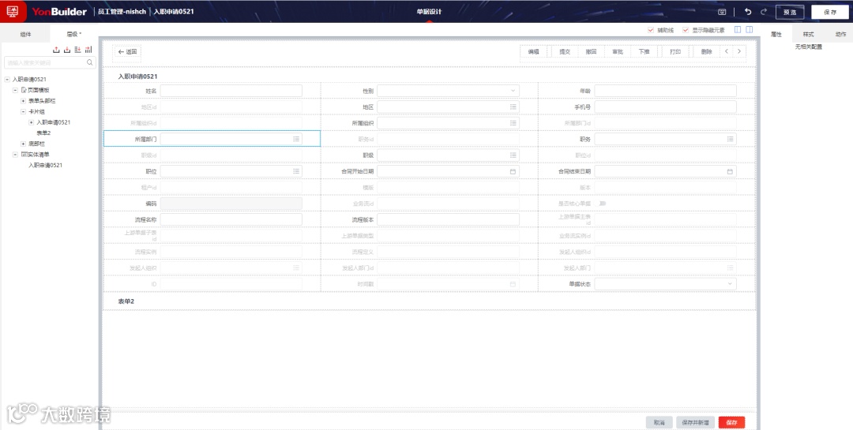
Task: Uncheck the 显示隐藏元素 checkbox
Action: click(686, 30)
